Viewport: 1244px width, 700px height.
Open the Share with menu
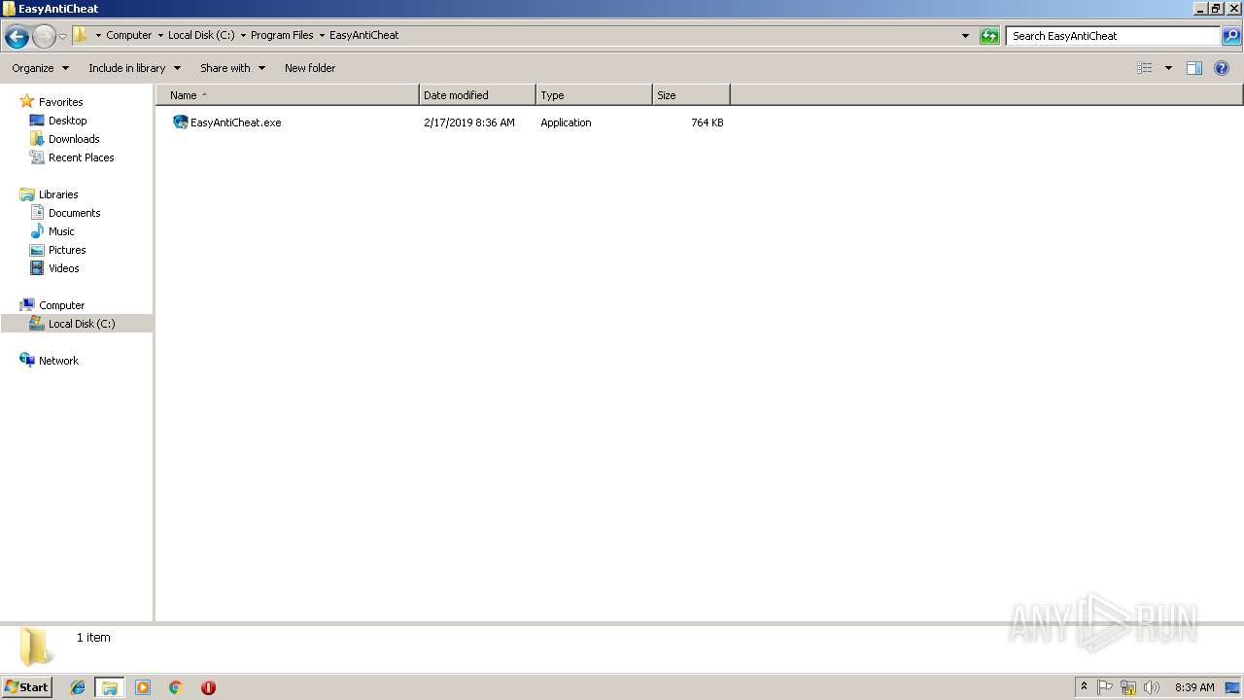[x=232, y=68]
